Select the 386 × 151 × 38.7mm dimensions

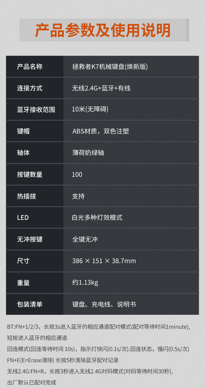pos(104,261)
